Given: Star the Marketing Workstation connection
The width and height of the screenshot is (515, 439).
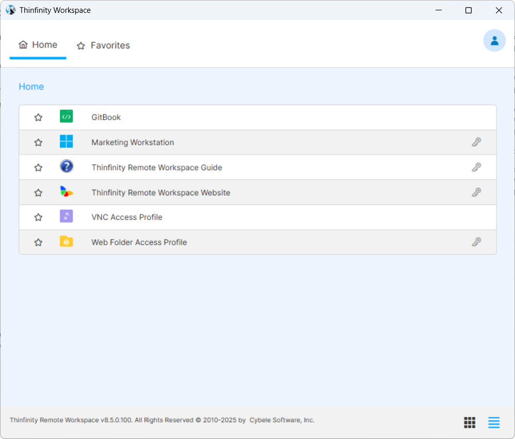Looking at the screenshot, I should point(38,143).
